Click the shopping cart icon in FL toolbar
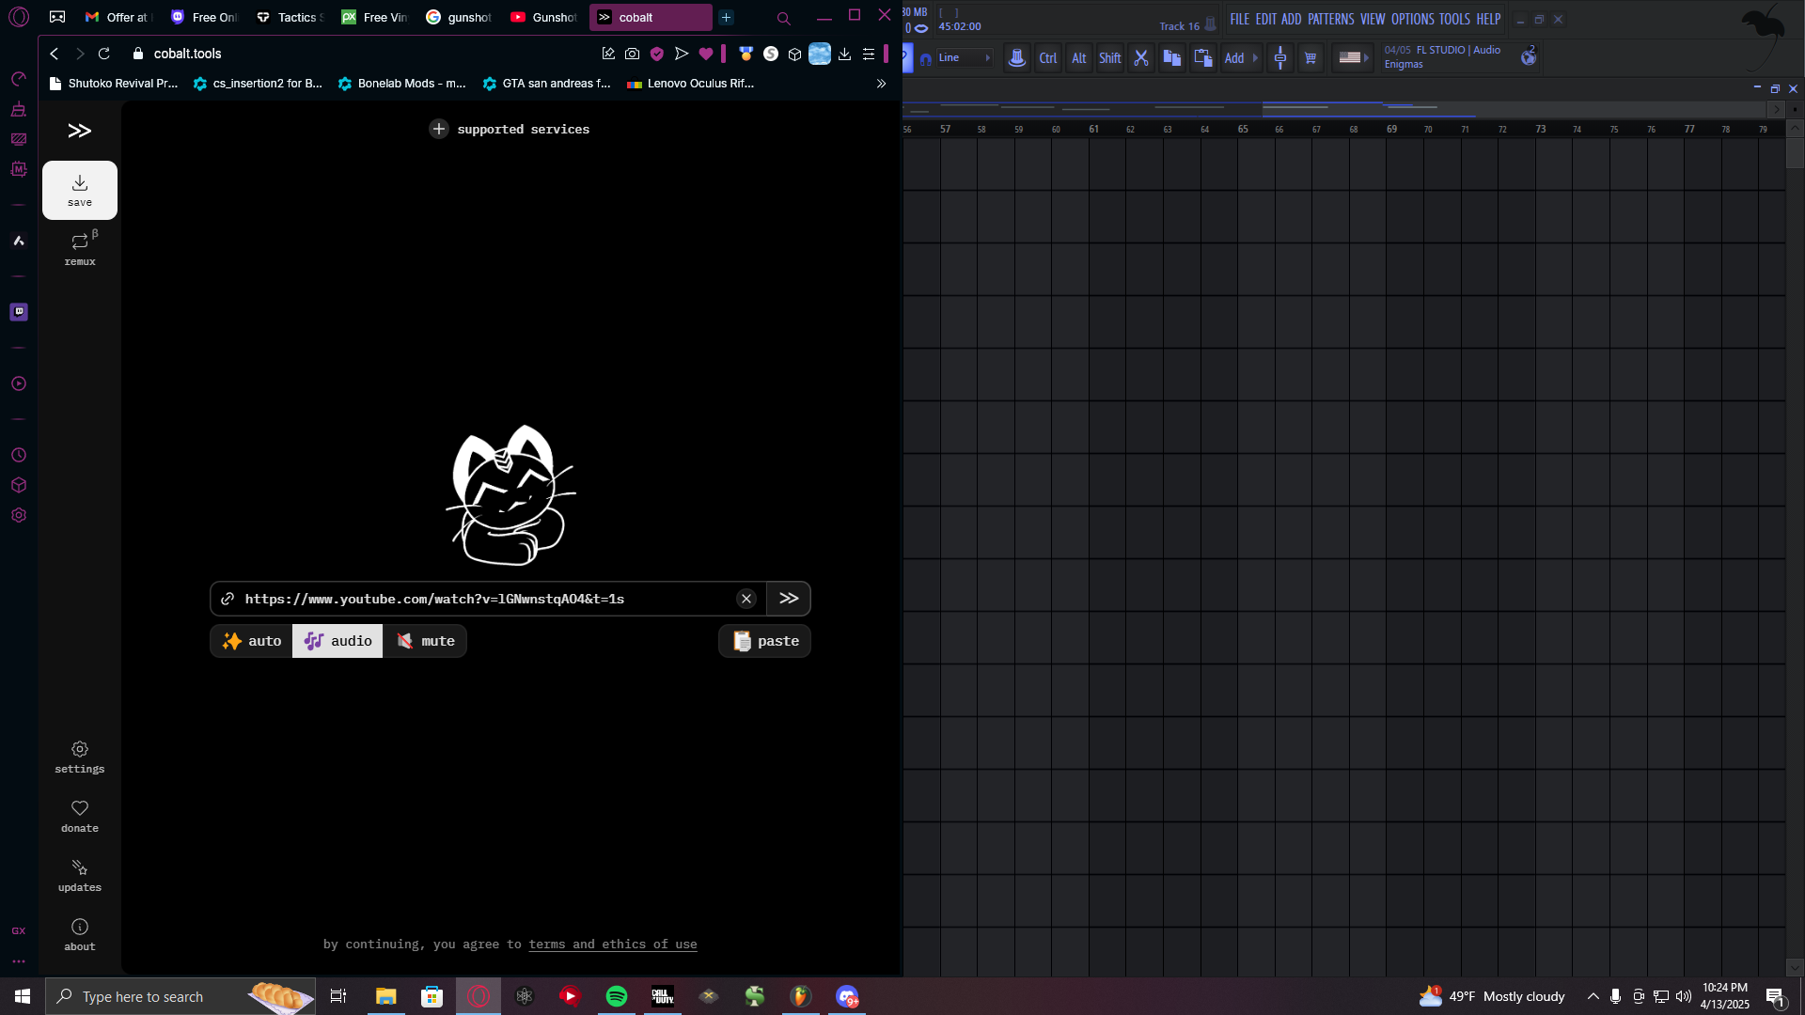This screenshot has width=1805, height=1015. tap(1311, 58)
